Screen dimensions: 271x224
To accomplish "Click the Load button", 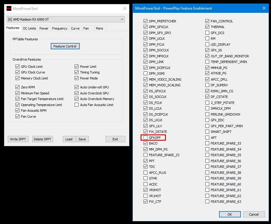I will coord(69,139).
